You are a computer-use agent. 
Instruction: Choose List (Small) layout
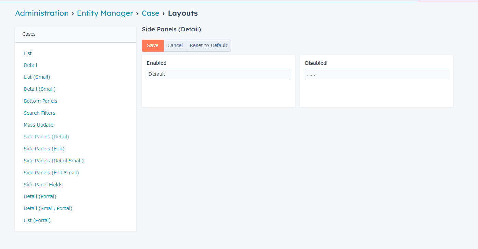(x=37, y=77)
